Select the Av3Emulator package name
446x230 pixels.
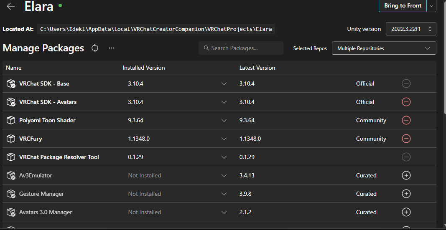point(36,175)
